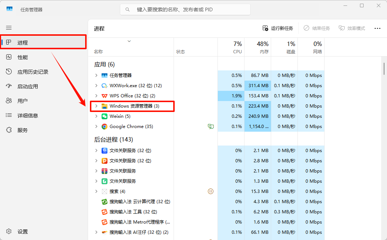Click the Windows 资源管理器 folder icon
Image resolution: width=387 pixels, height=240 pixels.
click(x=105, y=106)
